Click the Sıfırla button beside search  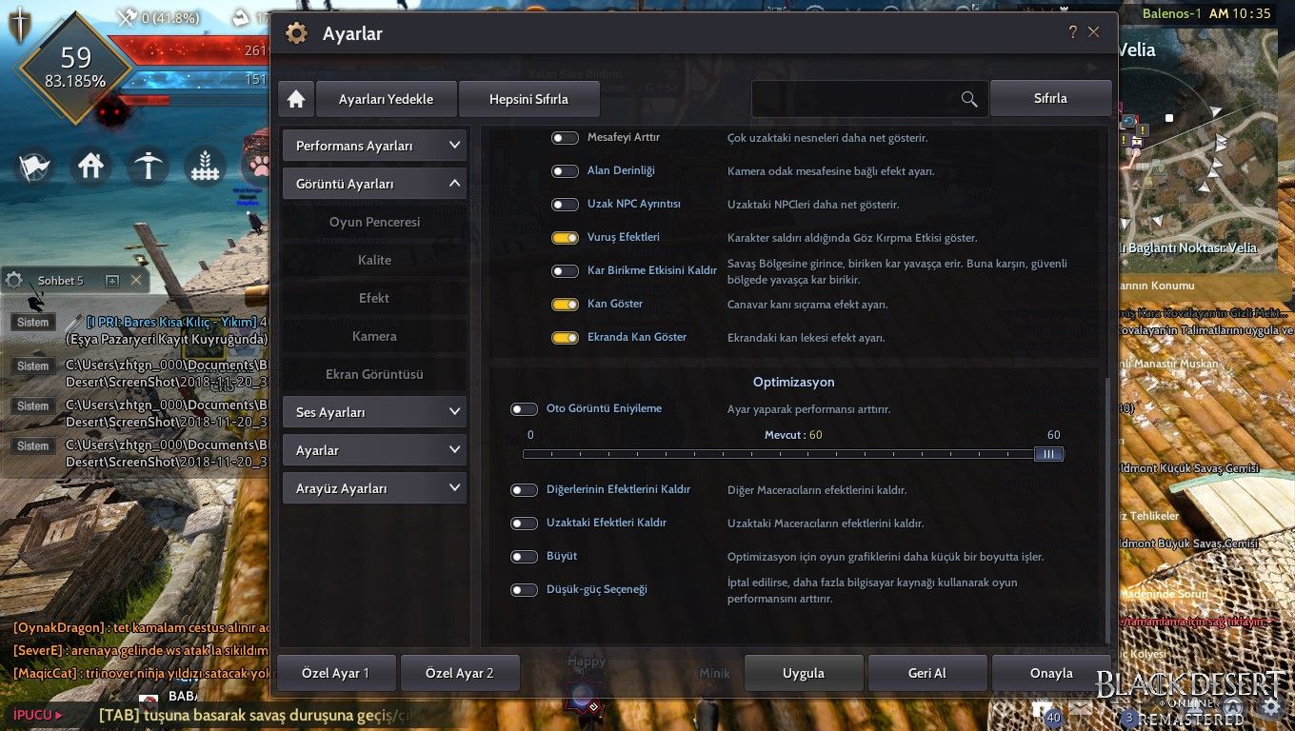click(x=1050, y=98)
